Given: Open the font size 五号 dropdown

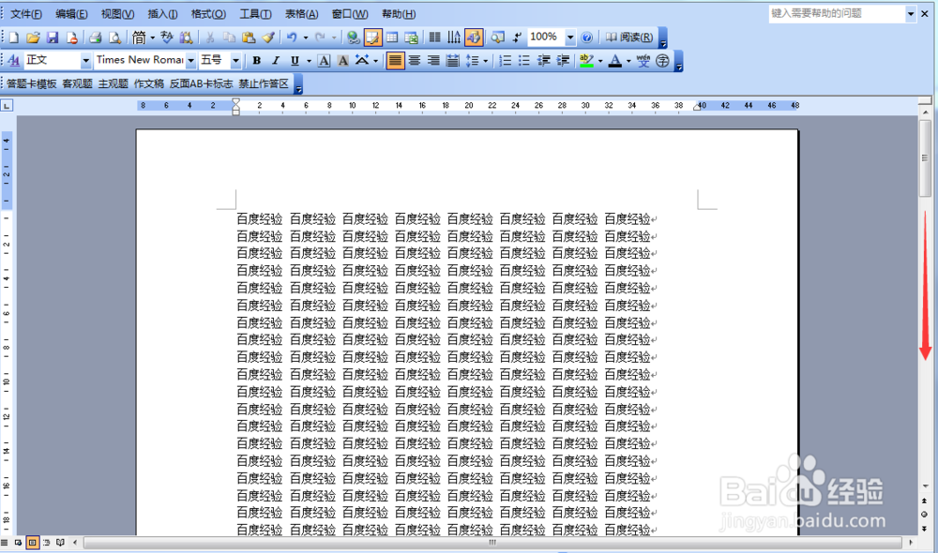Looking at the screenshot, I should click(235, 60).
